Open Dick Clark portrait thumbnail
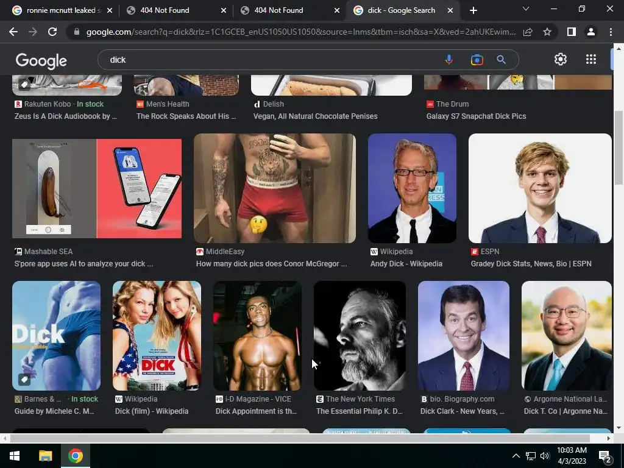Image resolution: width=624 pixels, height=468 pixels. click(x=464, y=336)
